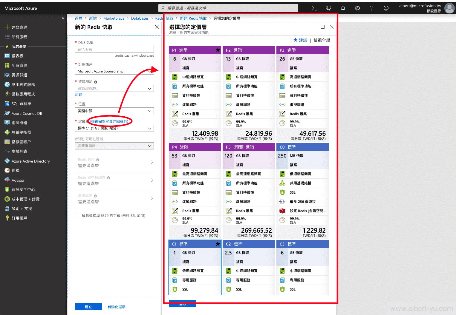The image size is (456, 315).
Task: Focus the DNS 名稱 input field
Action: [114, 50]
